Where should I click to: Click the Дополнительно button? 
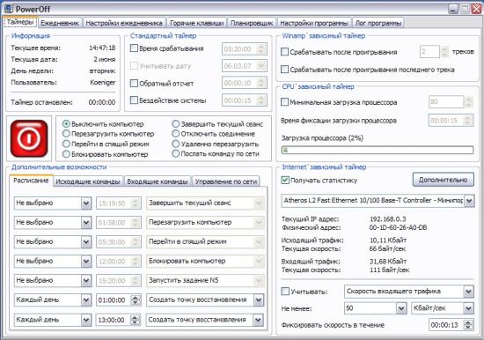click(443, 180)
